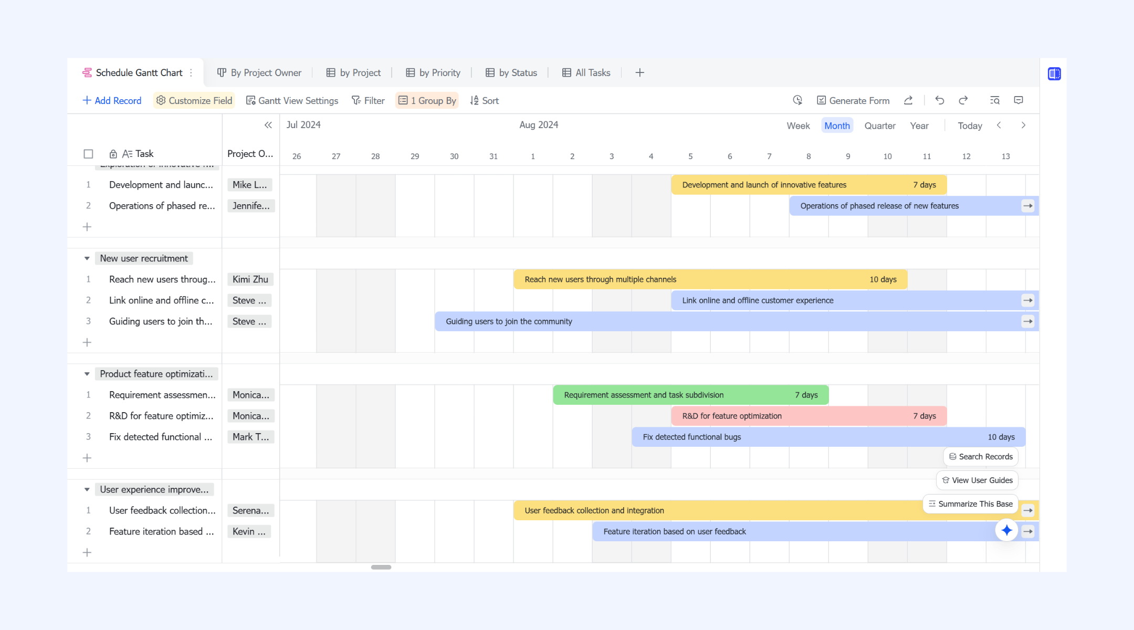1134x630 pixels.
Task: Go to previous time period arrow
Action: (x=999, y=125)
